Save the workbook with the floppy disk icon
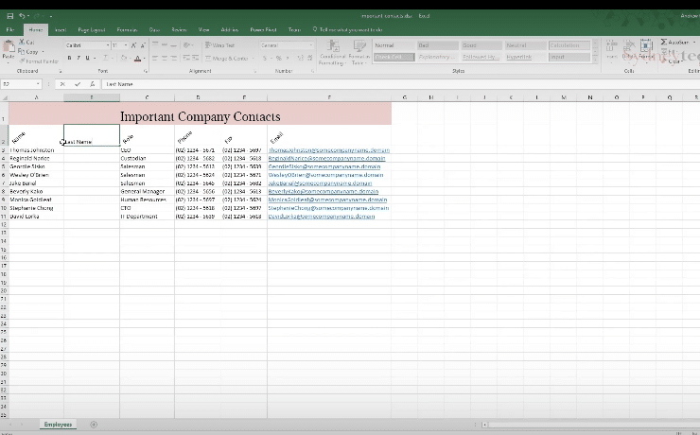The image size is (700, 435). pyautogui.click(x=9, y=16)
